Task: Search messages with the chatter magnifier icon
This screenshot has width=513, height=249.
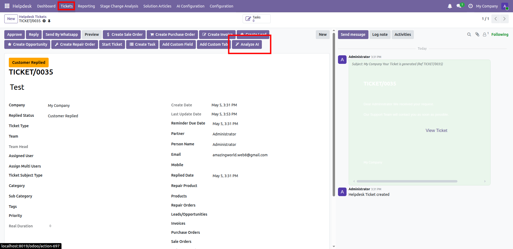Action: pyautogui.click(x=469, y=34)
